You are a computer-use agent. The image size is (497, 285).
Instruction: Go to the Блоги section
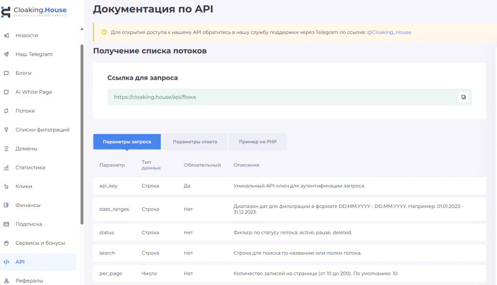pyautogui.click(x=23, y=73)
